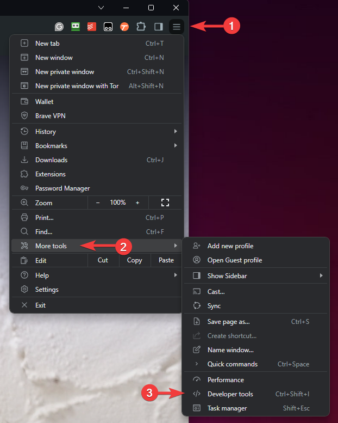Select New window menu entry

[97, 58]
